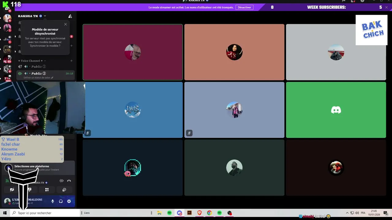Expand the RAKSHA TN server dropdown
The image size is (392, 220).
(45, 16)
